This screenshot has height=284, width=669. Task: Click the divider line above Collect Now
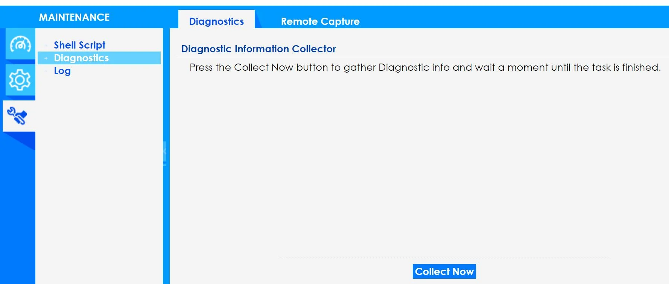tap(444, 258)
